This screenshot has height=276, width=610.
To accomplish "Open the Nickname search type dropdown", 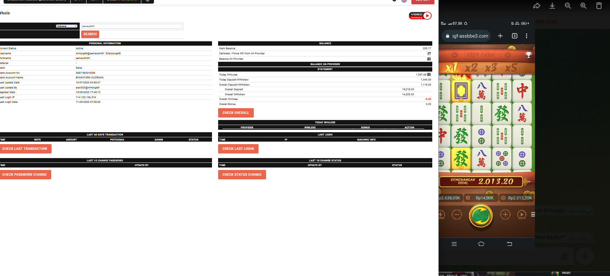I will [67, 26].
